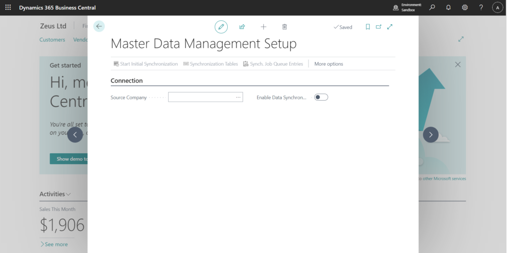Open Source Company lookup ellipsis
Image resolution: width=507 pixels, height=253 pixels.
238,97
